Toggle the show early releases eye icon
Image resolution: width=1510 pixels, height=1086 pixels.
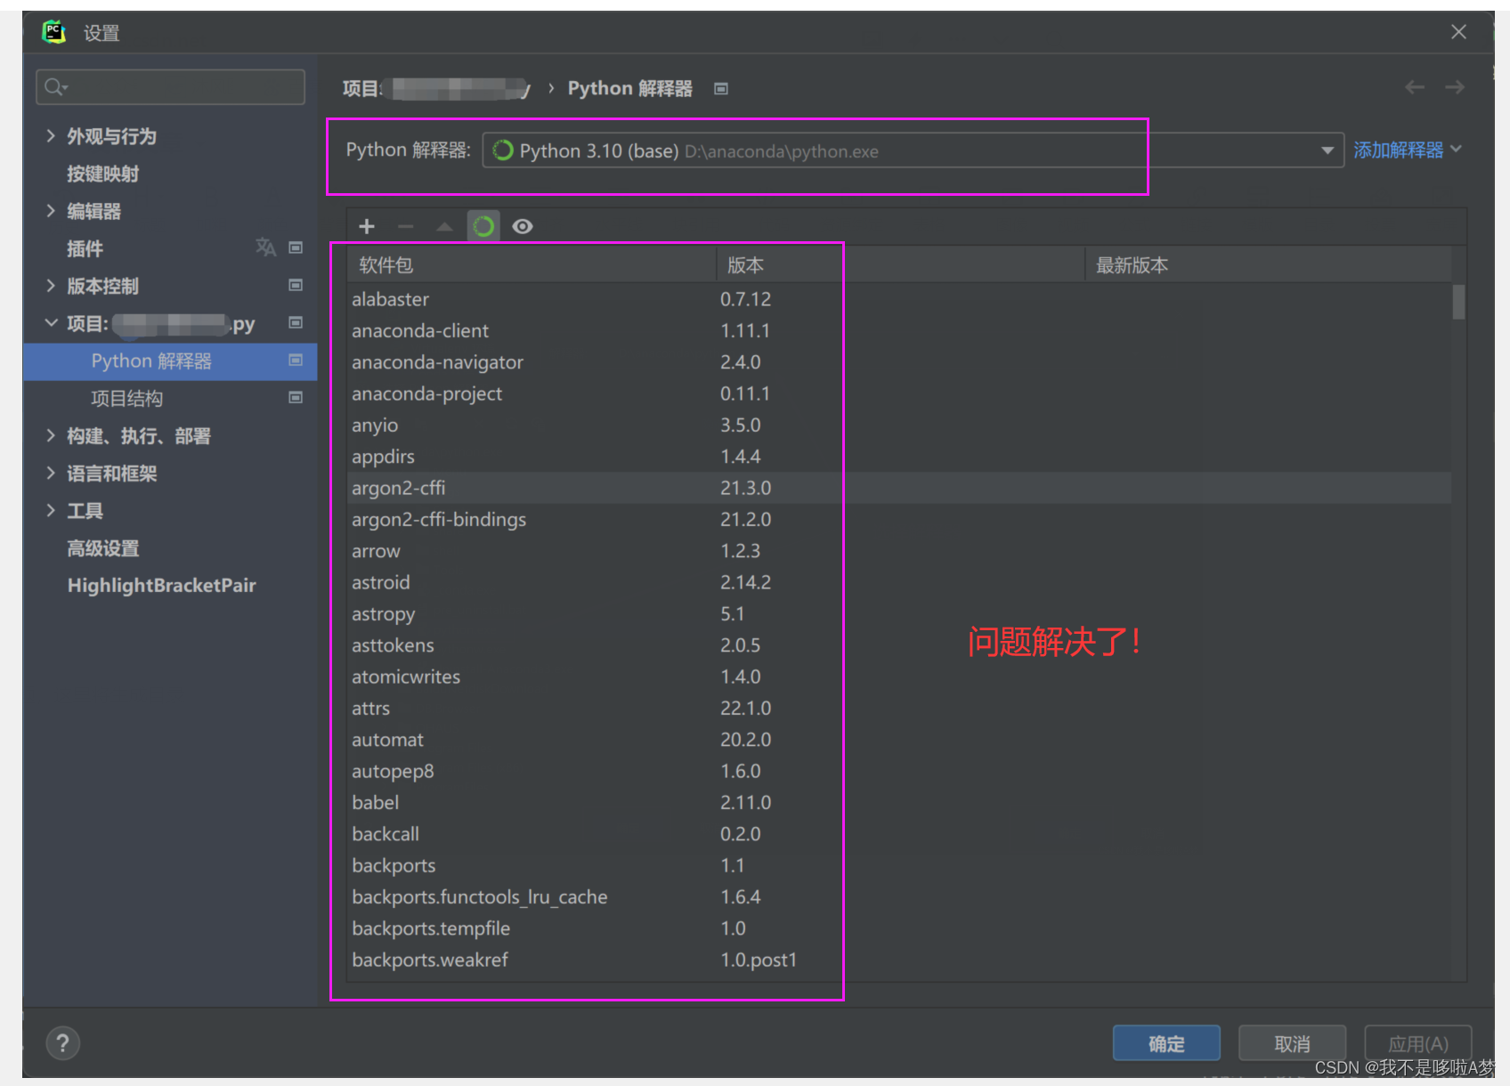click(x=523, y=227)
